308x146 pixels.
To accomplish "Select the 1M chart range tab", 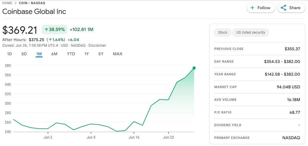I will (39, 54).
